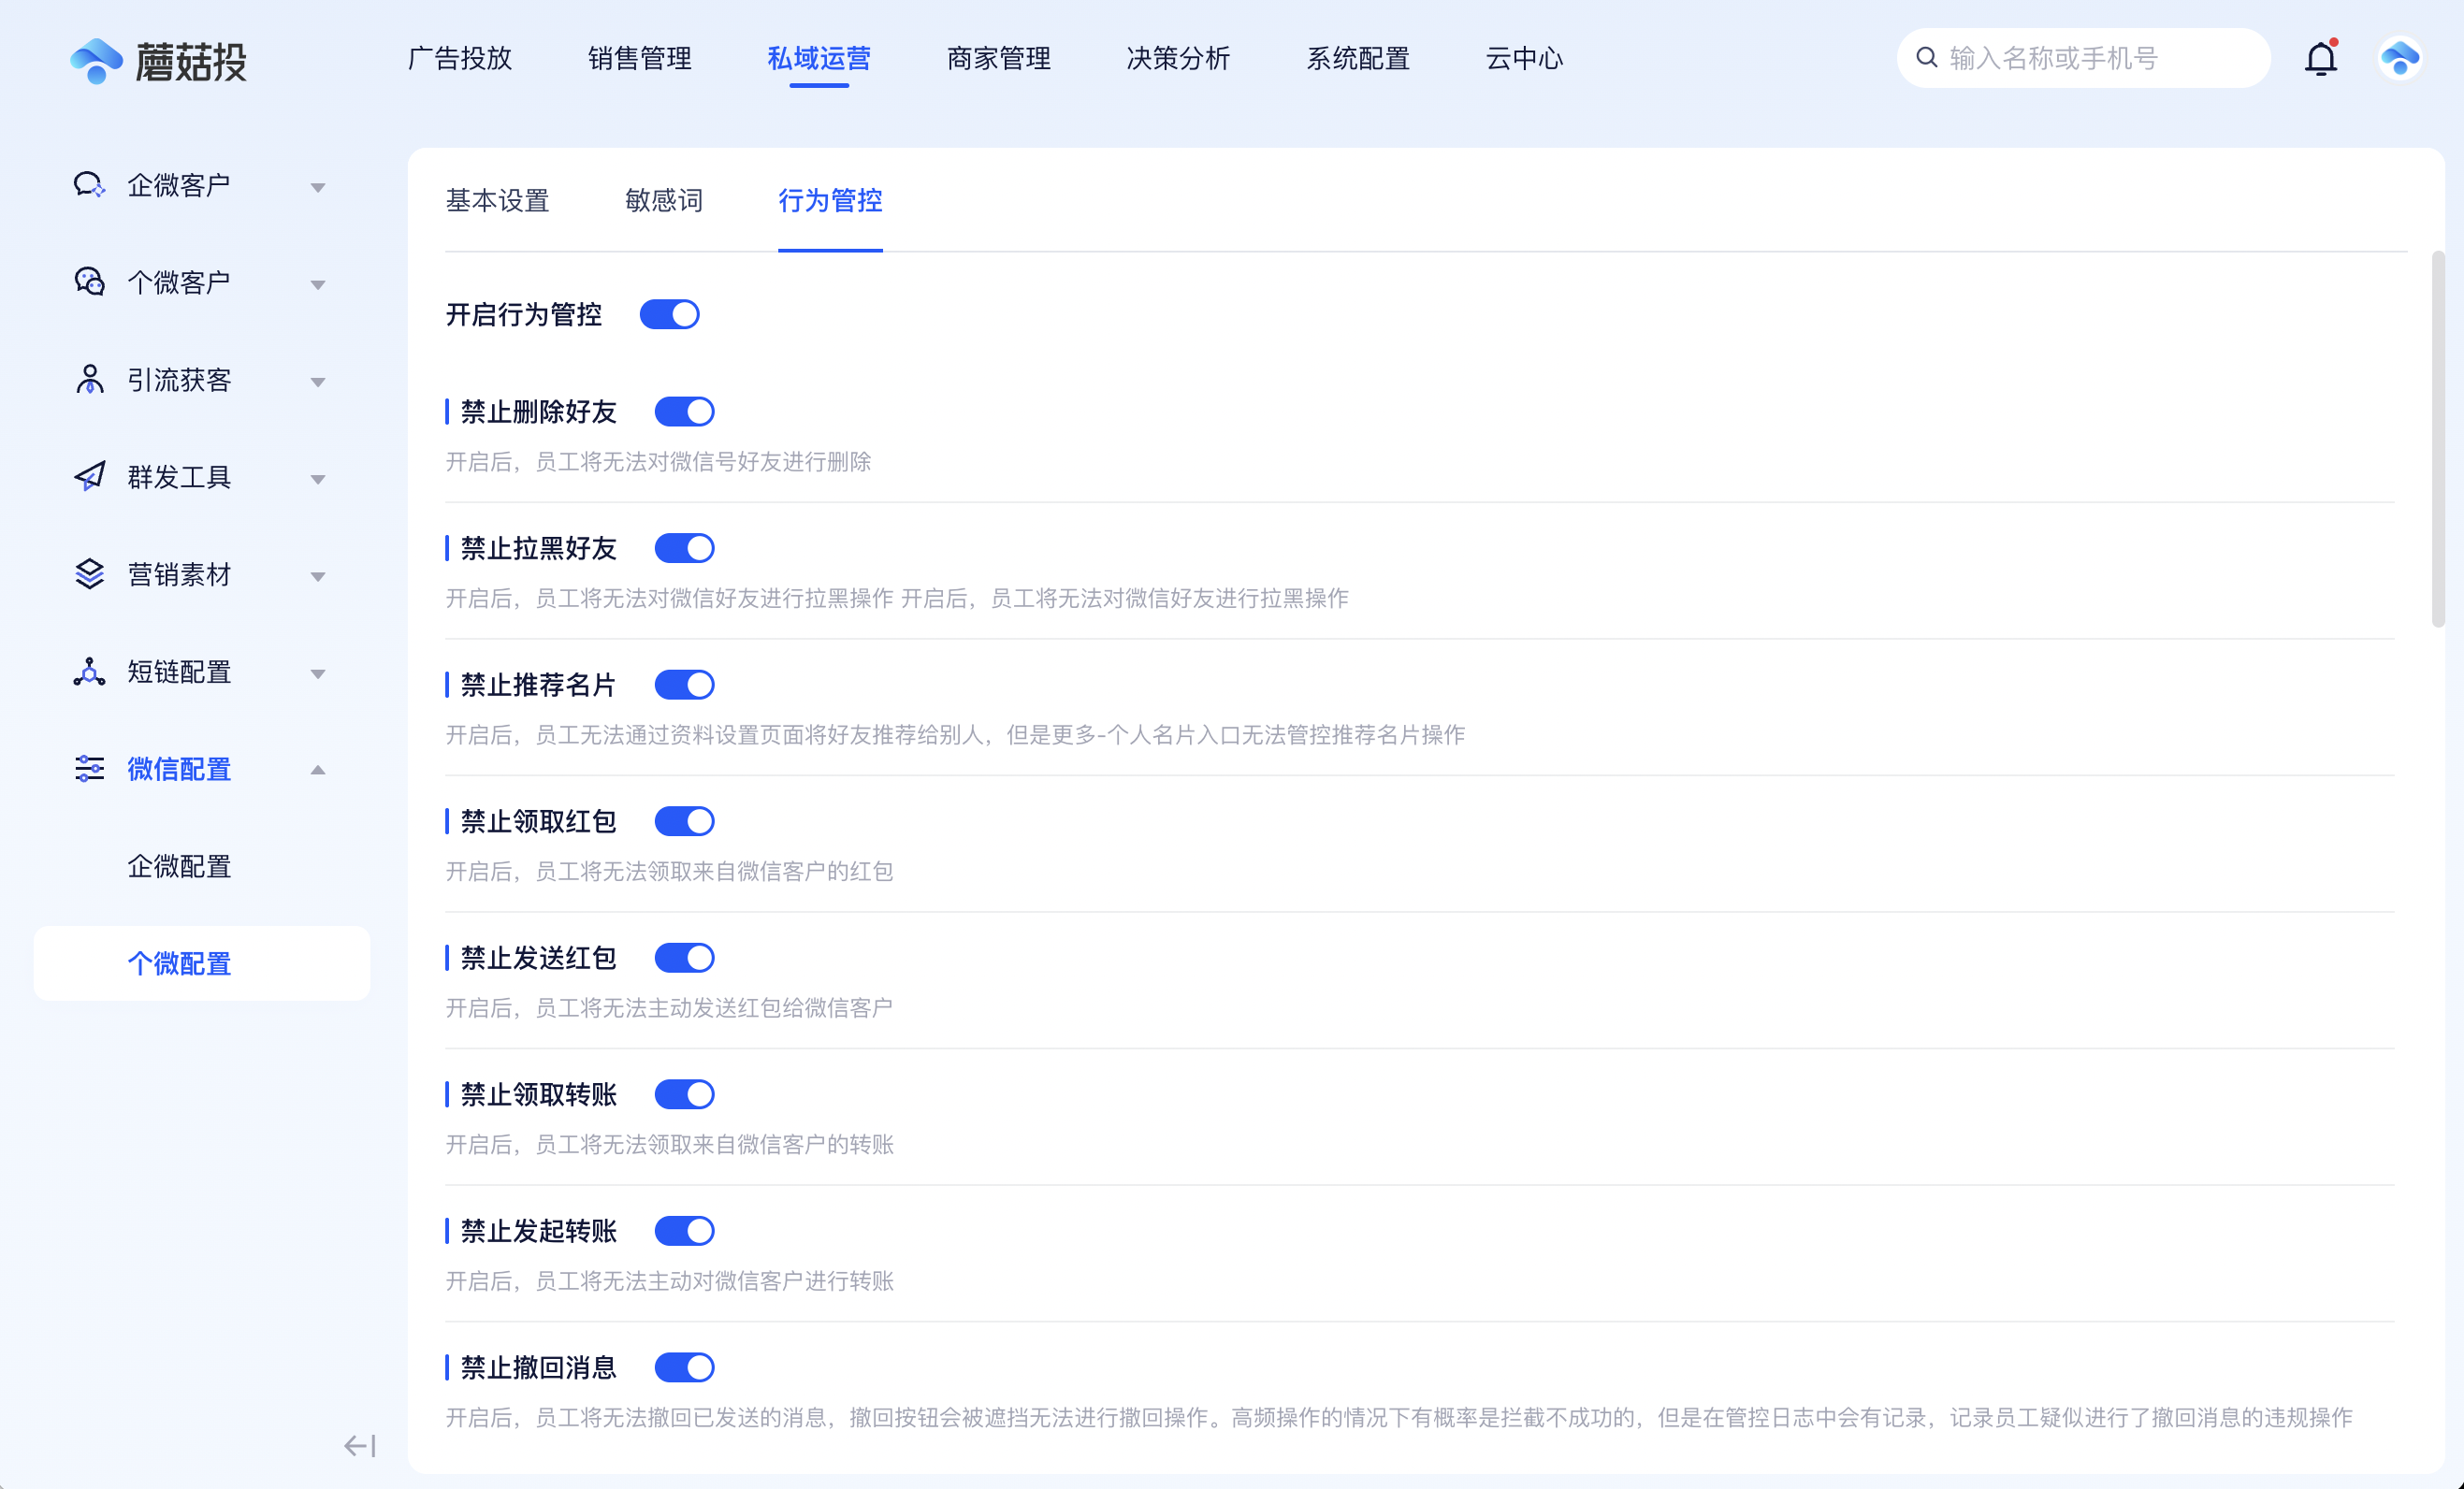Open the user avatar profile icon
The width and height of the screenshot is (2464, 1489).
(x=2399, y=59)
